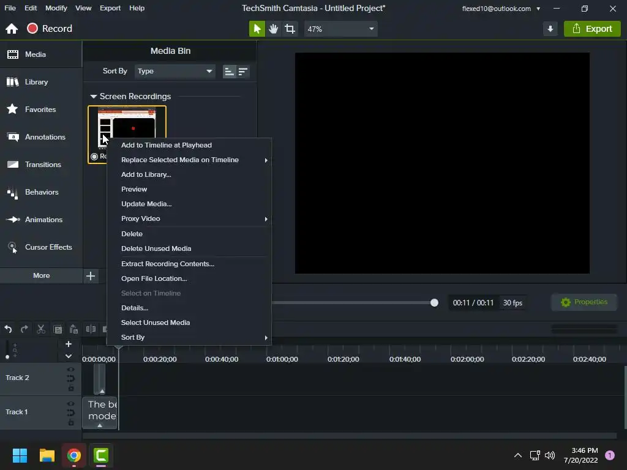Switch sort to descending order icon
The height and width of the screenshot is (470, 627).
tap(243, 72)
